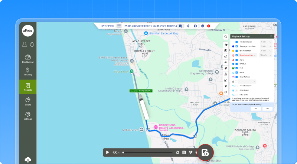This screenshot has width=297, height=164.
Task: Click the map search magnifier icon
Action: tap(226, 37)
